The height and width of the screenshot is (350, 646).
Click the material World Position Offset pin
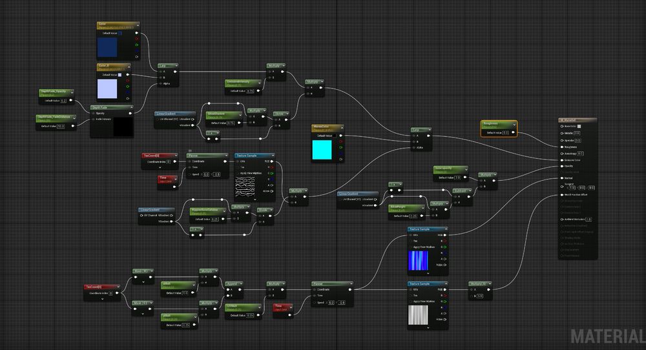562,195
